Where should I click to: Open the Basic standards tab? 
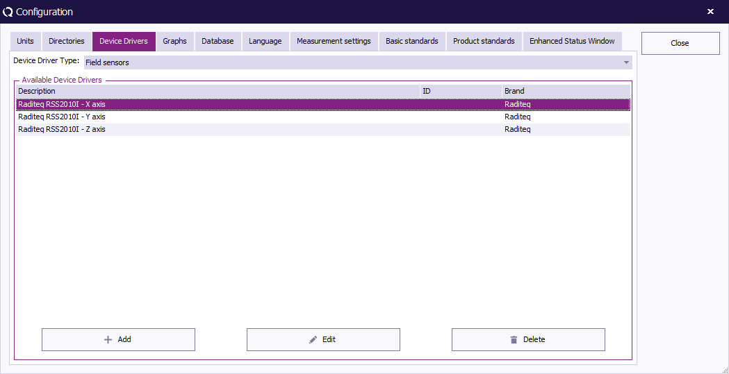[x=412, y=42]
